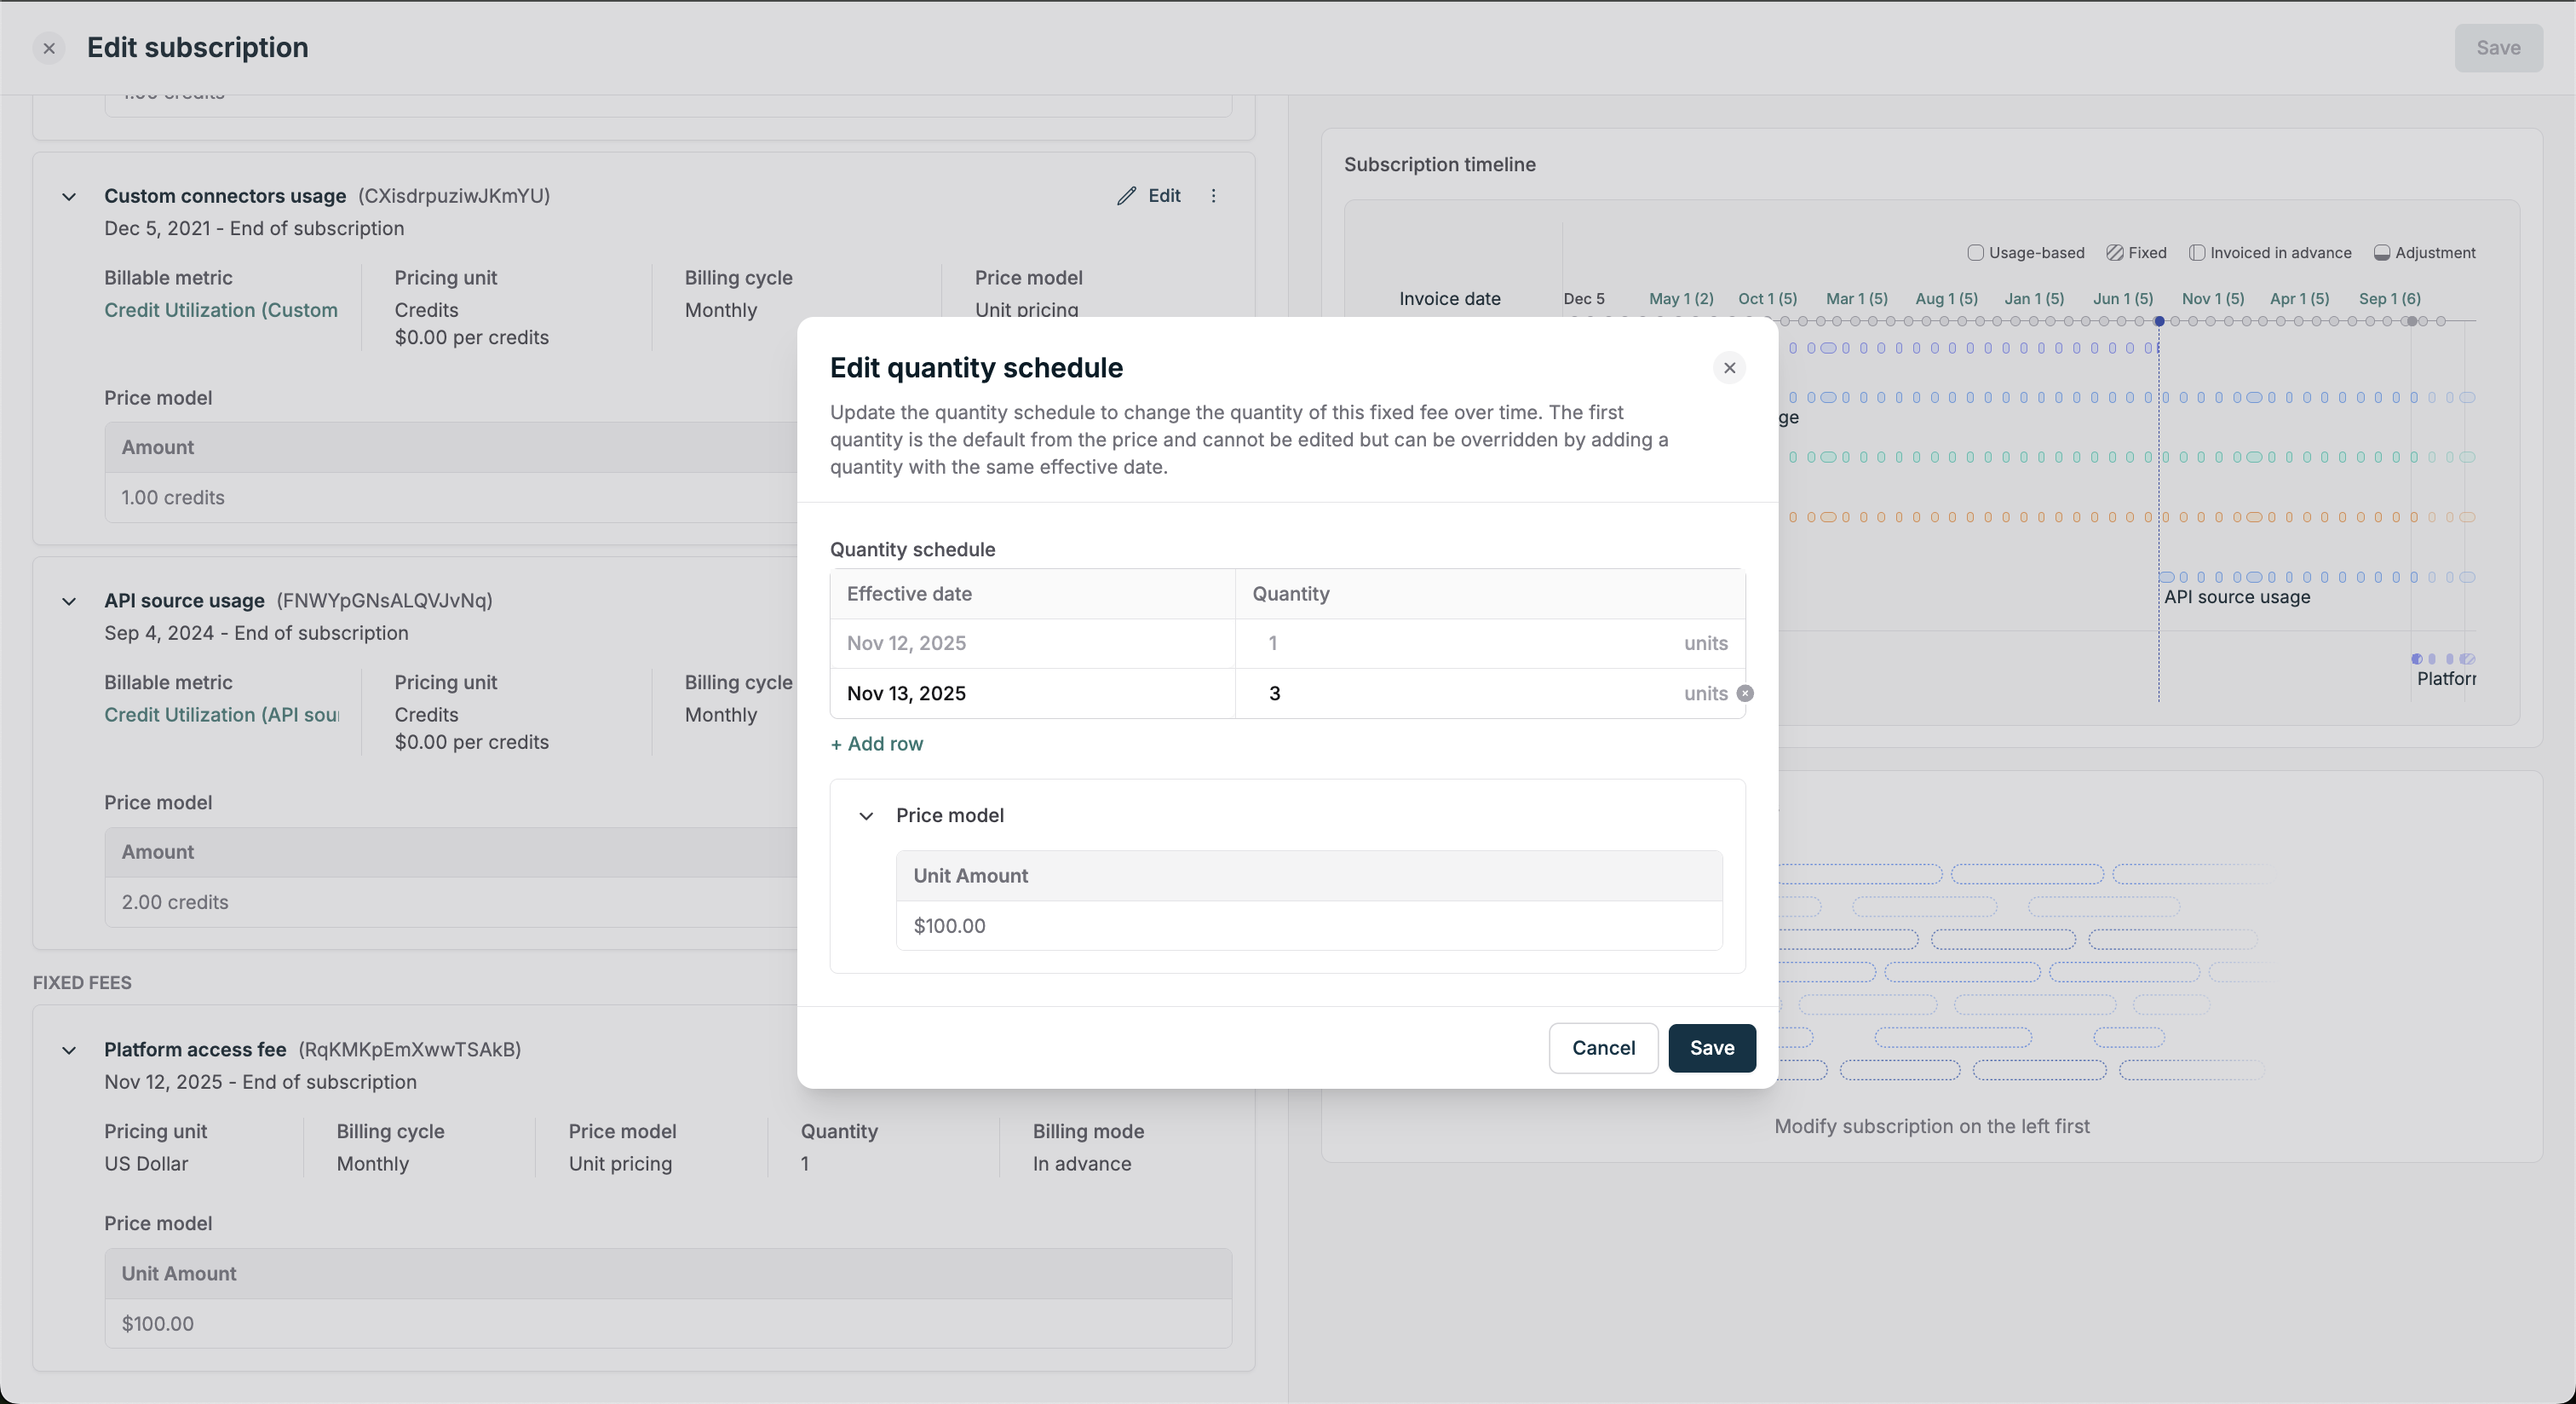This screenshot has height=1404, width=2576.
Task: Close the Edit subscription page with X
Action: point(49,48)
